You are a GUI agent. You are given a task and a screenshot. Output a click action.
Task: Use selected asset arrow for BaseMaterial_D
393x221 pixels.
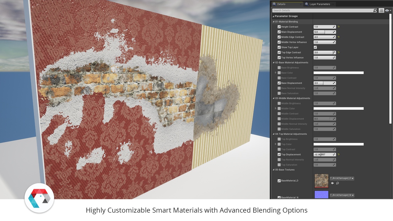[332, 183]
